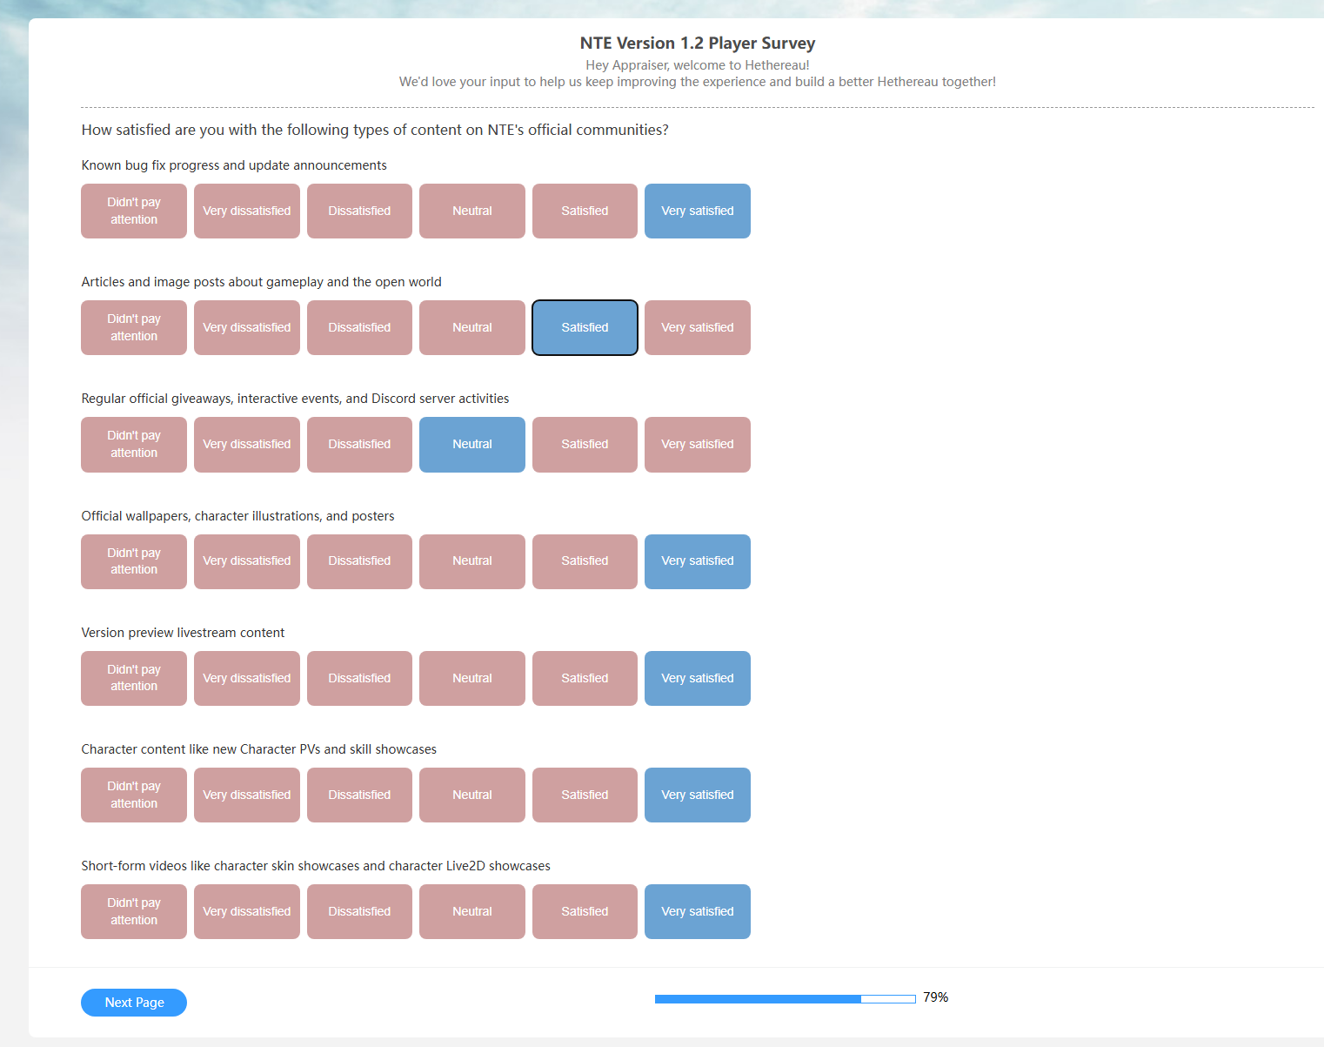Choose 'Very dissatisfied' for Character PVs content

point(247,795)
